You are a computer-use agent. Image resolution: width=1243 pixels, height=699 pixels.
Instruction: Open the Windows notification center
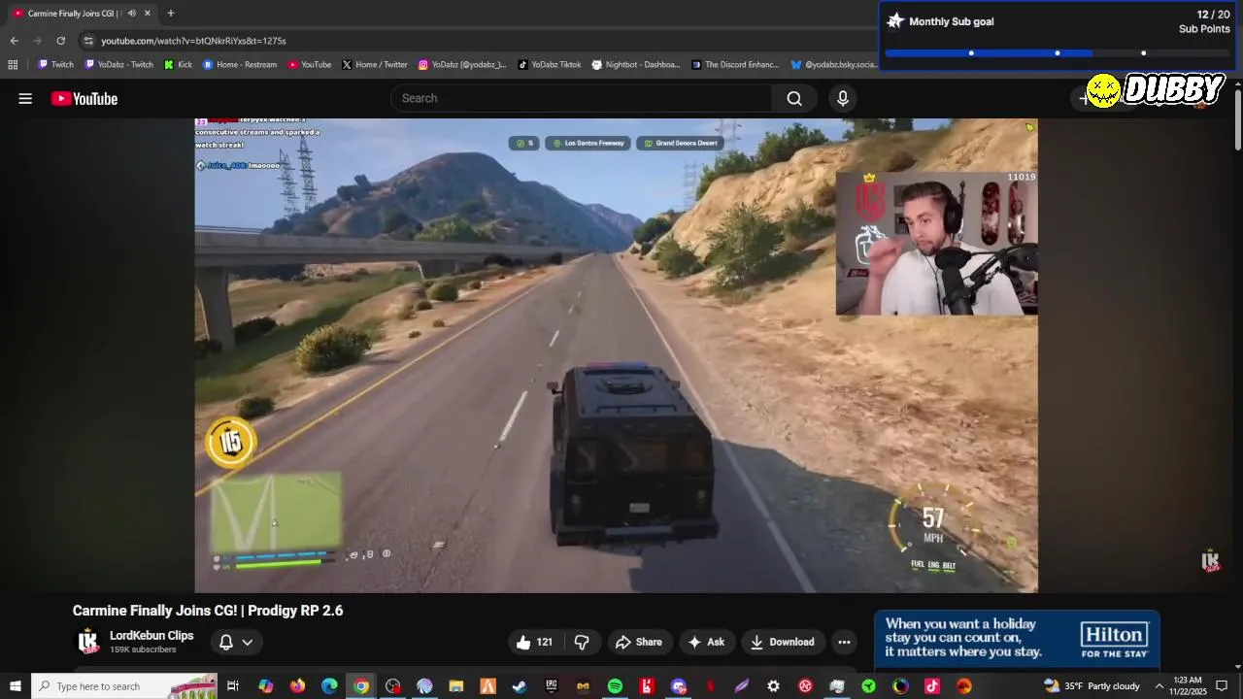(x=1222, y=686)
